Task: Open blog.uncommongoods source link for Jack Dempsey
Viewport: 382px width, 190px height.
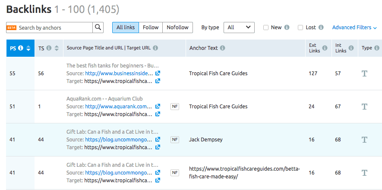Action: pos(118,140)
